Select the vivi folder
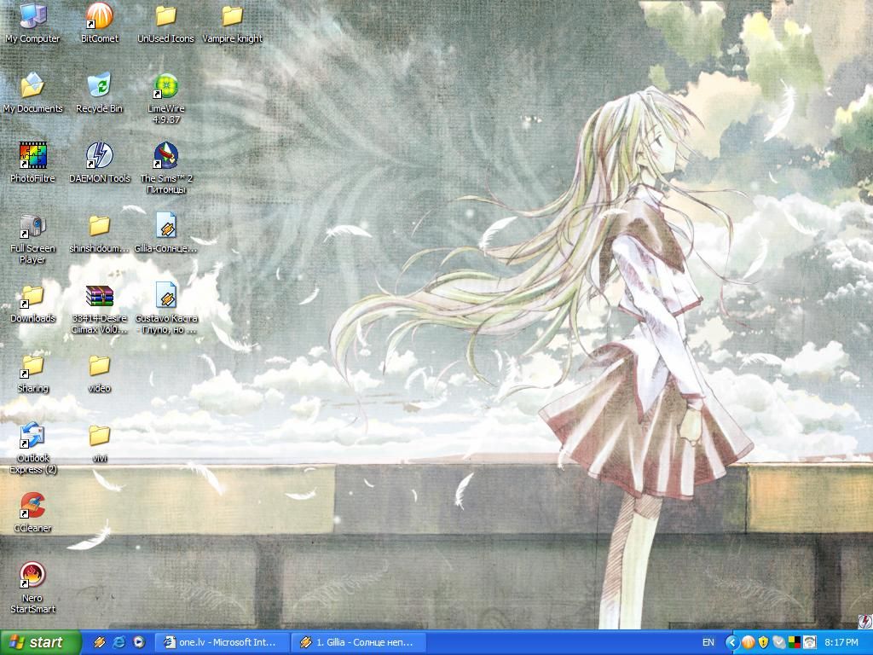The height and width of the screenshot is (655, 873). [x=99, y=443]
